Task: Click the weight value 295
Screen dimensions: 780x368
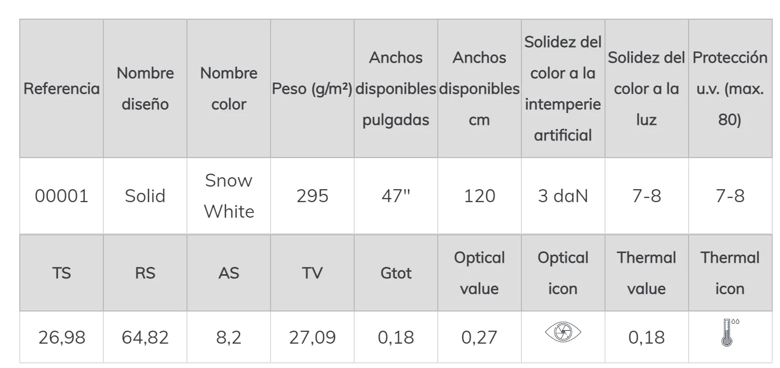Action: click(x=312, y=196)
